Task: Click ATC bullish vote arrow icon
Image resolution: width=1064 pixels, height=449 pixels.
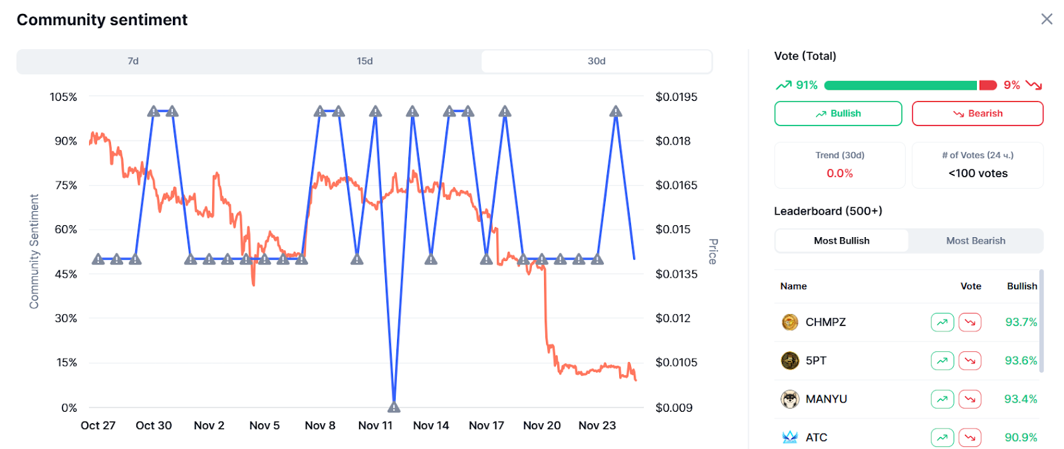Action: pos(942,438)
